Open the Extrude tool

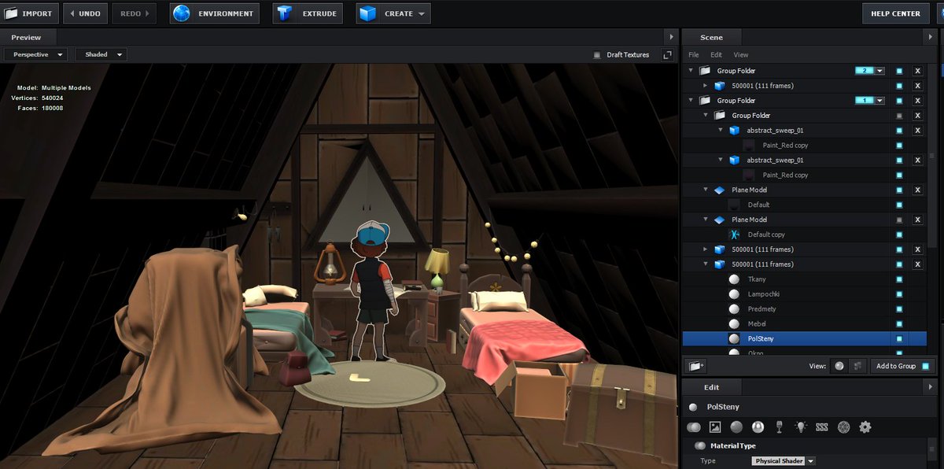click(308, 13)
